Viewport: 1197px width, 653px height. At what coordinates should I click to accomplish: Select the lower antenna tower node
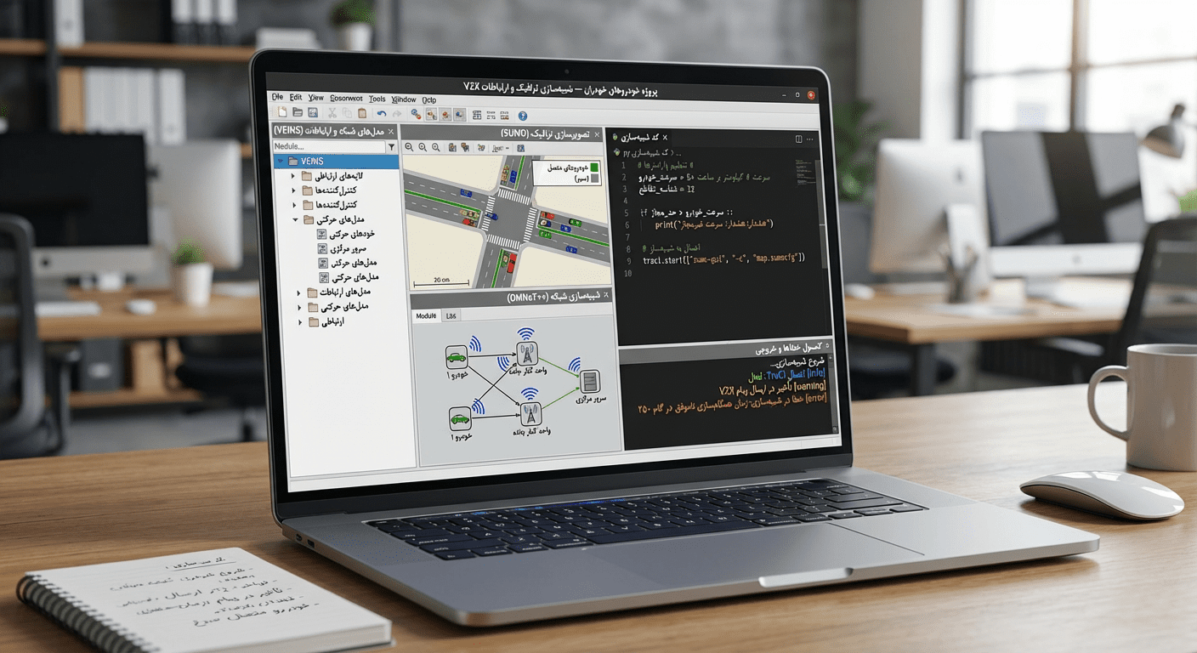[x=530, y=414]
